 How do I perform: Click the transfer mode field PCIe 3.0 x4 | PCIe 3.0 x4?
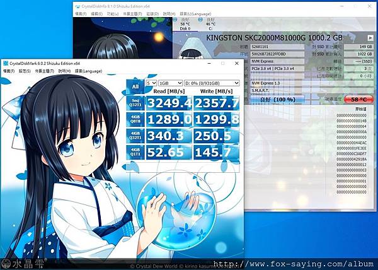(x=277, y=69)
